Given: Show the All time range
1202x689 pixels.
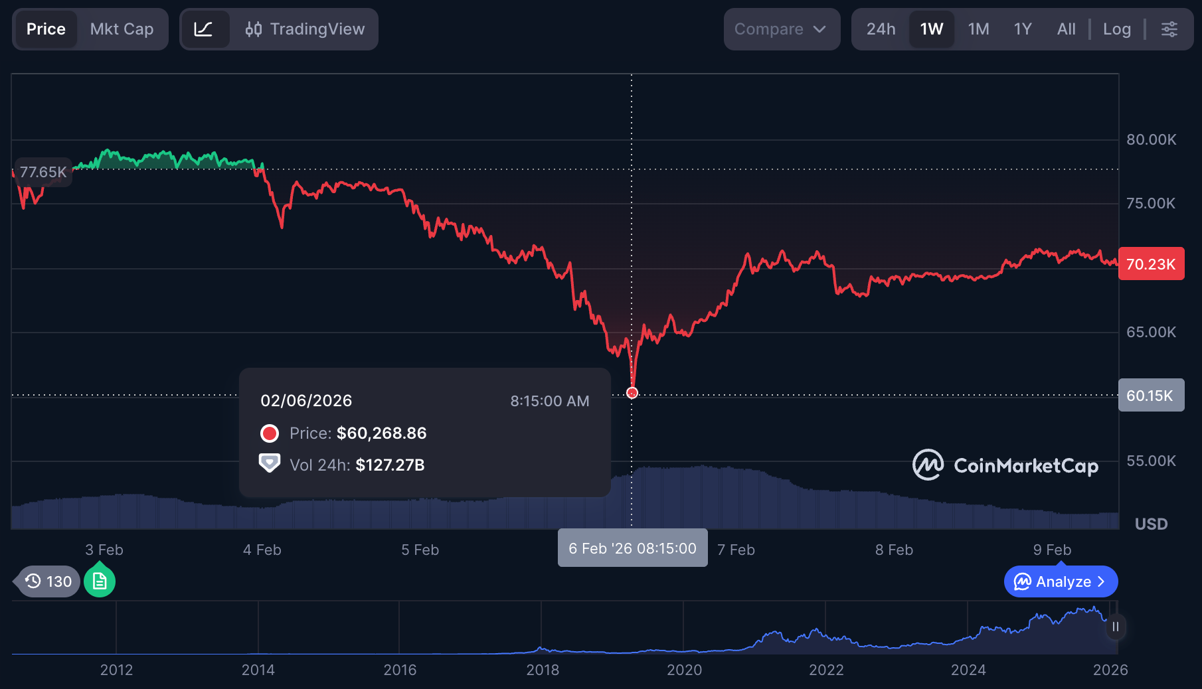Looking at the screenshot, I should pos(1066,29).
